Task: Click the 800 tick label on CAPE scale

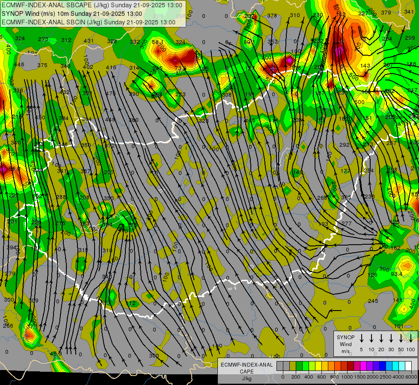Action: tap(334, 377)
